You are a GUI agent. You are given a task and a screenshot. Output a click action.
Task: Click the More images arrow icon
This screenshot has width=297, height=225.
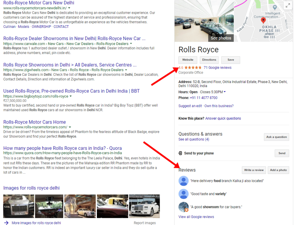[x=6, y=223]
